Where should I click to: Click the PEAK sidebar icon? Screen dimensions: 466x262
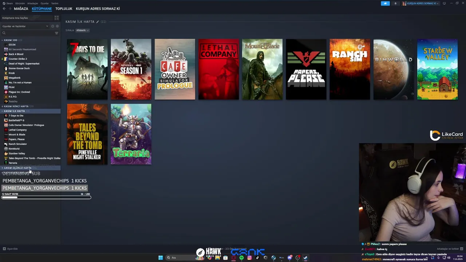[x=6, y=87]
